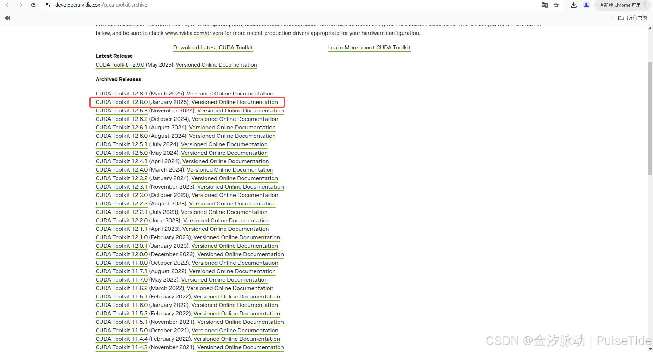The height and width of the screenshot is (352, 653).
Task: Open www.nvidia.com/drivers link
Action: (x=194, y=33)
